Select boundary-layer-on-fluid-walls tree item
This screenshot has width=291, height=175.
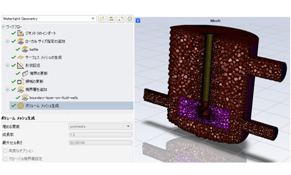tap(54, 98)
